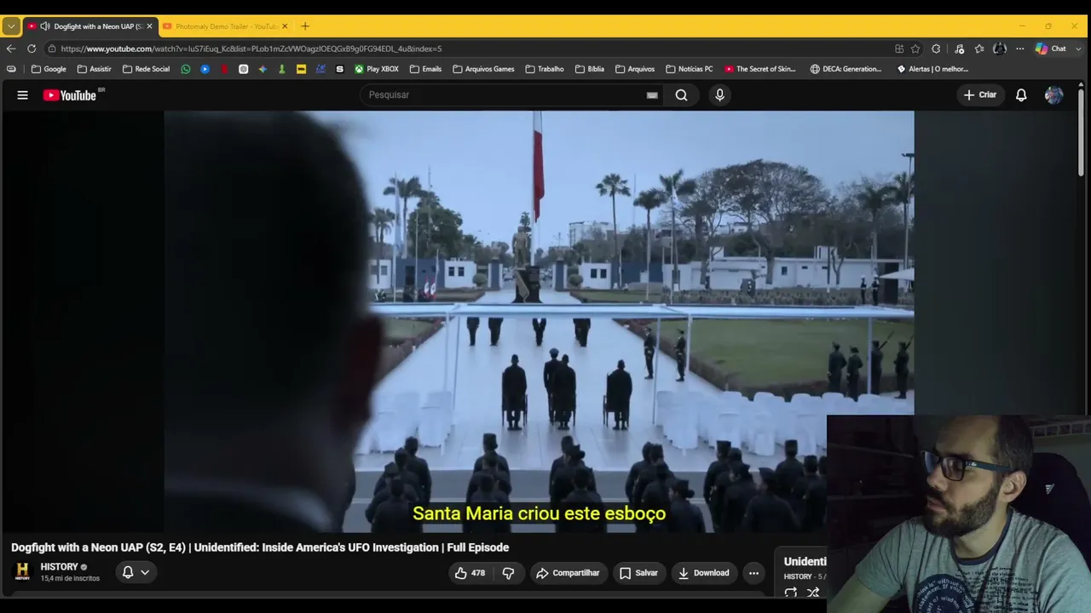Close the Dogfight with a Neon UAP tab
Screen dimensions: 1091x613
pyautogui.click(x=149, y=26)
